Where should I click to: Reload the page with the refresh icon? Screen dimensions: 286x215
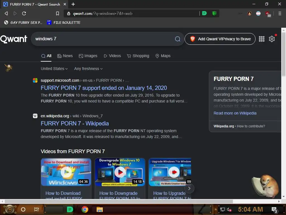point(24,13)
